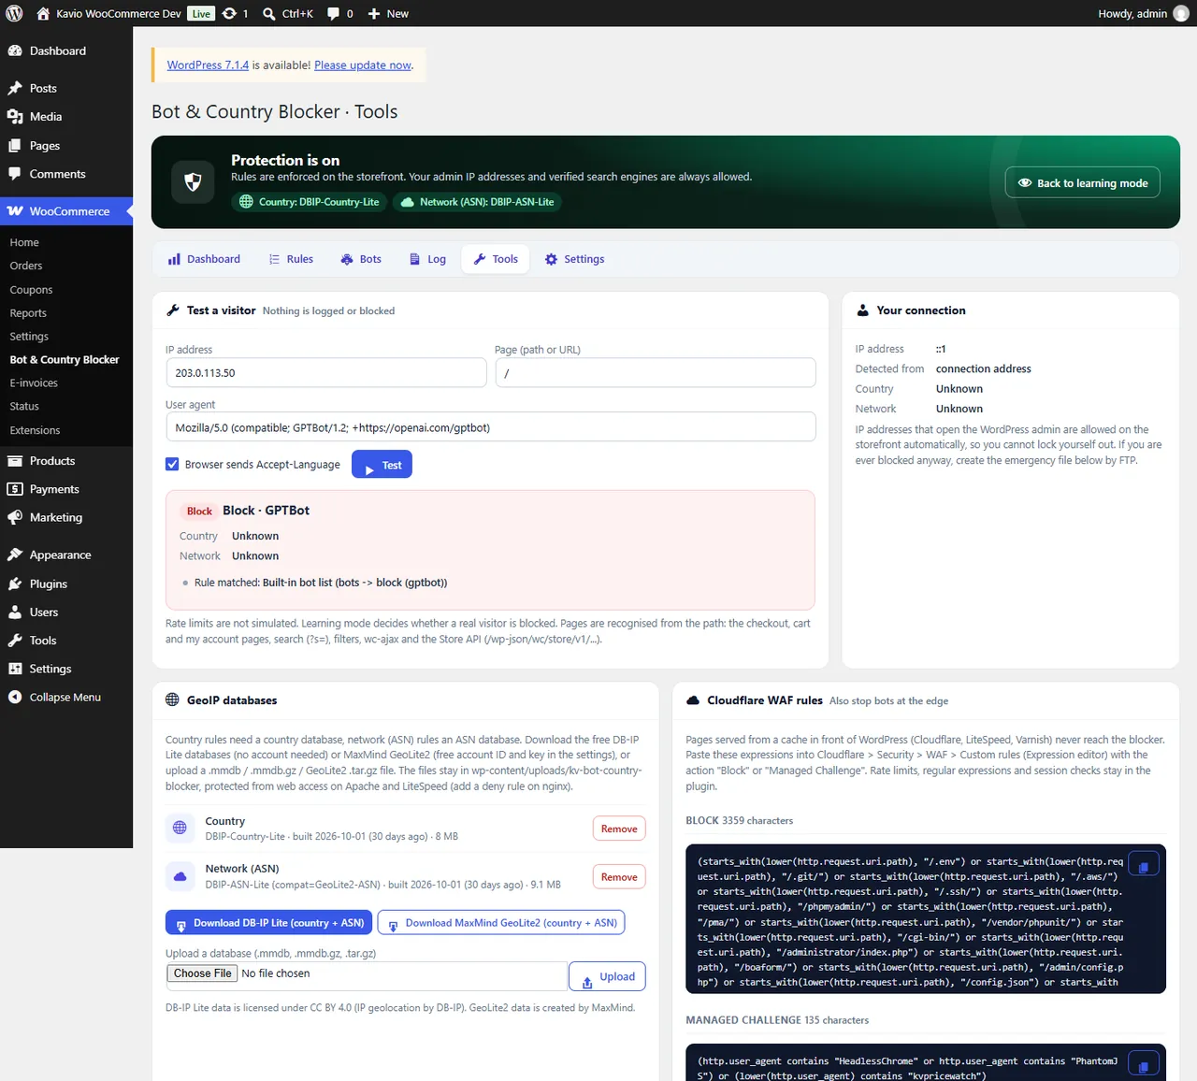Open WooCommerce Orders submenu item
The image size is (1197, 1081).
[x=26, y=266]
